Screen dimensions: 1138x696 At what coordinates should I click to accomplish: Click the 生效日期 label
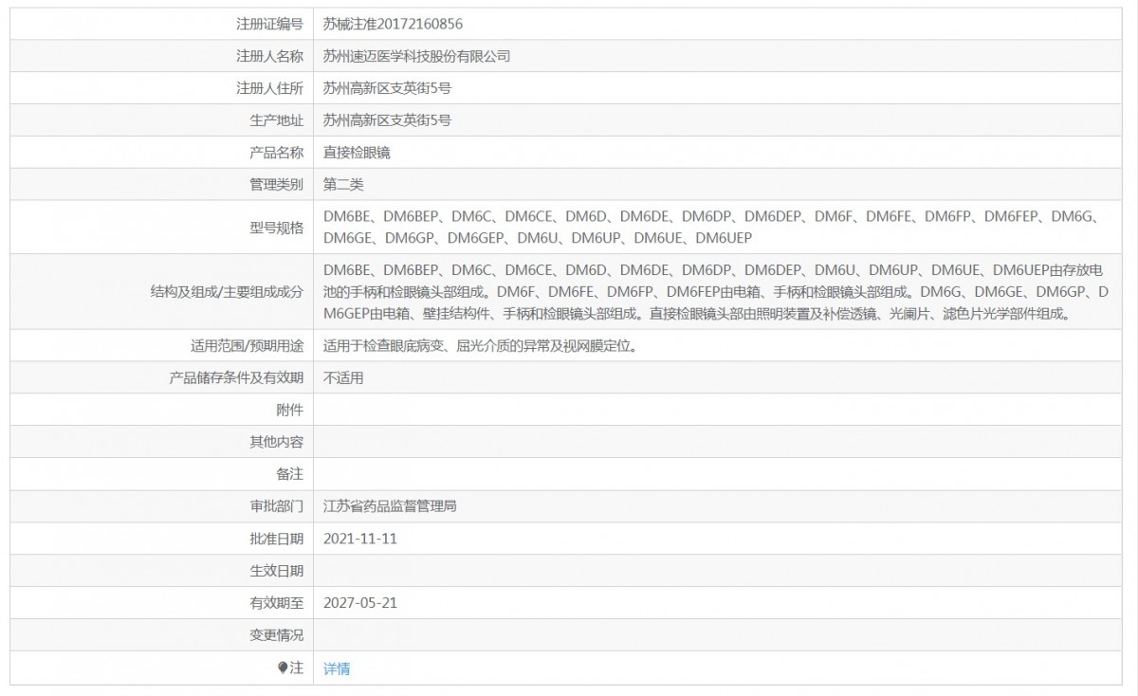point(276,571)
